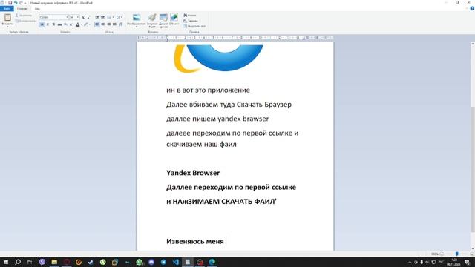The image size is (475, 267).
Task: Open the line spacing menu
Action: tap(119, 17)
